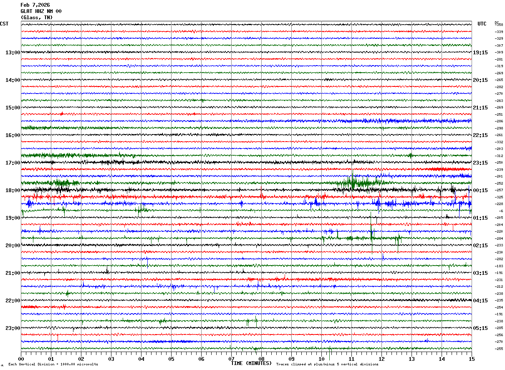The width and height of the screenshot is (505, 370).
Task: Click minute 00 on the time axis
Action: tap(21, 359)
